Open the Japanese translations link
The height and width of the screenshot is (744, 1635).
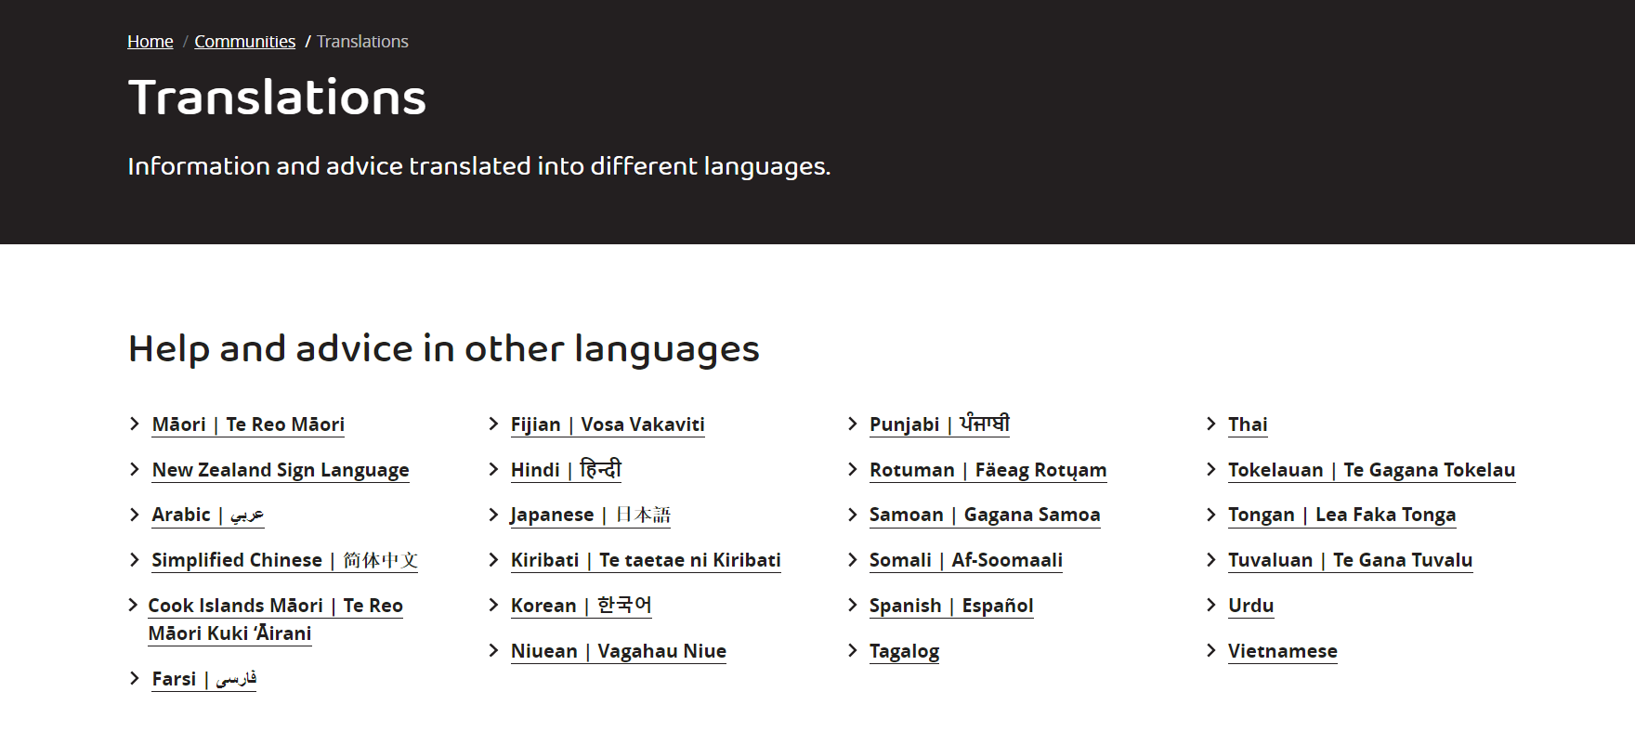[x=591, y=515]
